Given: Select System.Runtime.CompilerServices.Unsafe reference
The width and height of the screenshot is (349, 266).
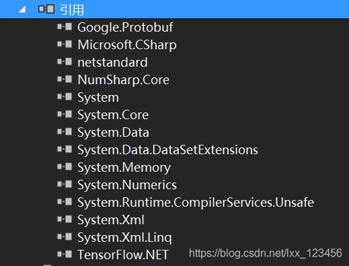Looking at the screenshot, I should coord(196,203).
